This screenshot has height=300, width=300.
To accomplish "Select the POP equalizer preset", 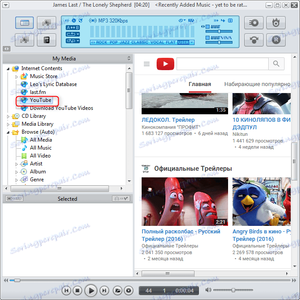I will (114, 42).
